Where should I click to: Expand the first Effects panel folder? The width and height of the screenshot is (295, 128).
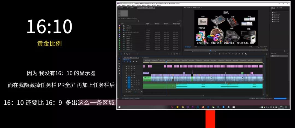[x=271, y=12]
